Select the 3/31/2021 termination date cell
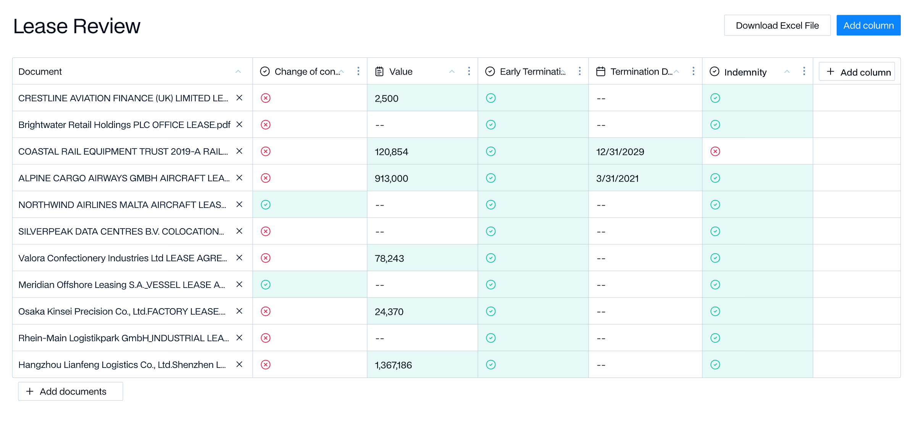913x422 pixels. click(x=645, y=178)
